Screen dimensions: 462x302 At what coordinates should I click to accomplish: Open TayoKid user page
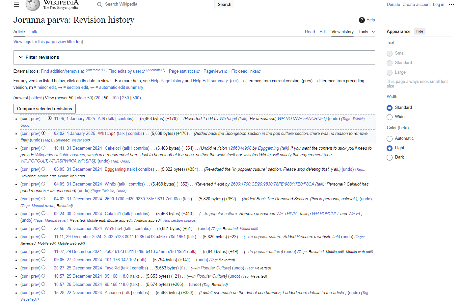pos(112,268)
